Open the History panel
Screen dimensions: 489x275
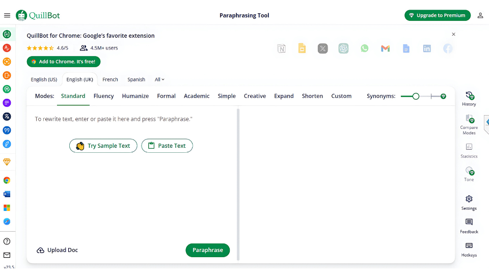pos(469,99)
